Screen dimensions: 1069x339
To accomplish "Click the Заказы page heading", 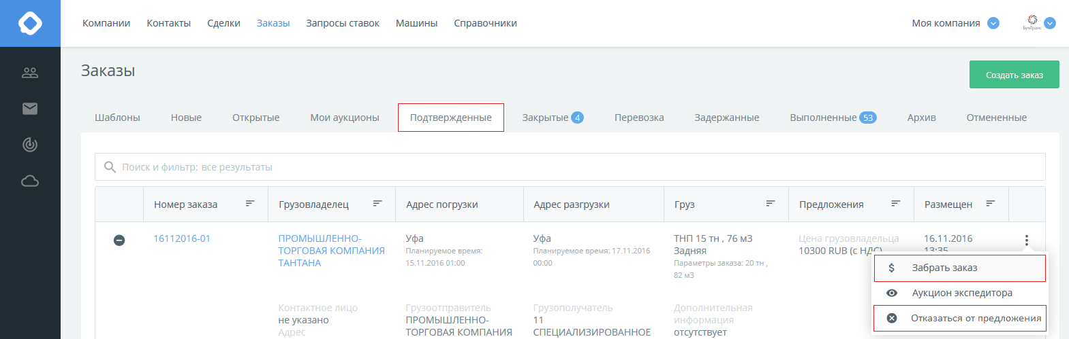I will [108, 71].
